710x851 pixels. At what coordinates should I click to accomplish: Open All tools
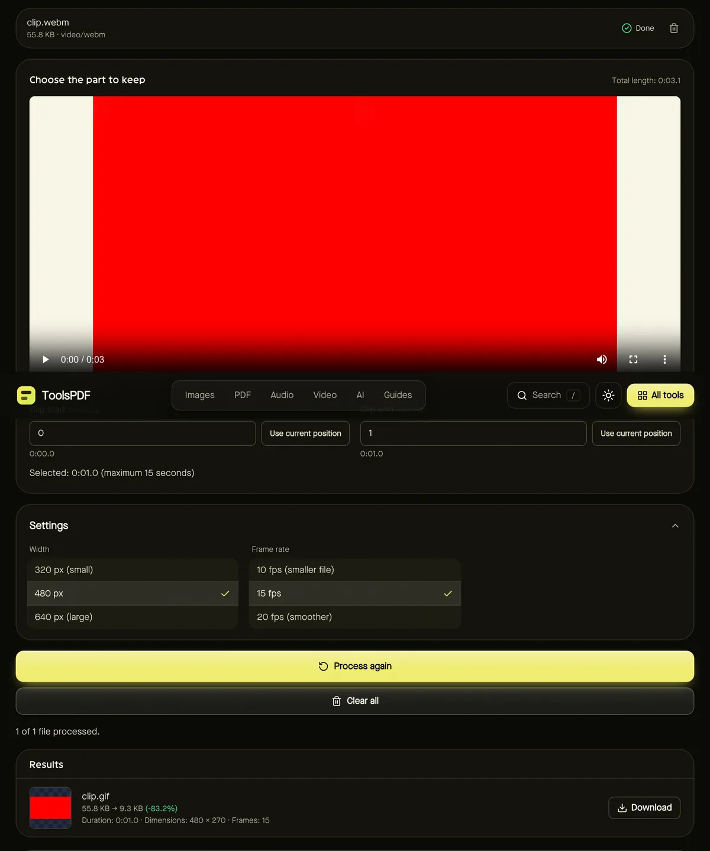(660, 395)
